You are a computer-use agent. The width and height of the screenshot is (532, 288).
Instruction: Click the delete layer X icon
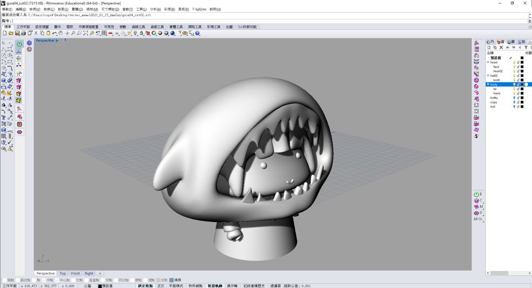click(x=501, y=47)
